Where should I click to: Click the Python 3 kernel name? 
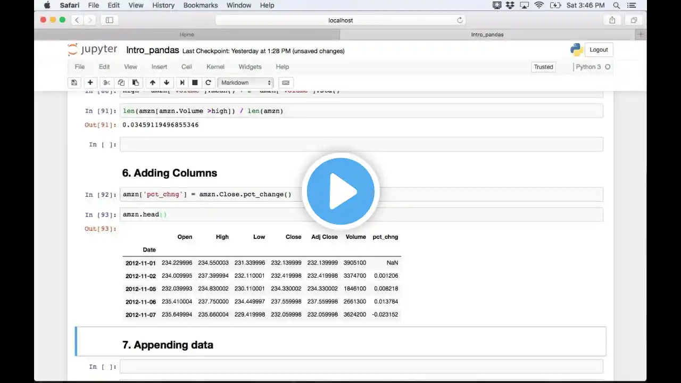[588, 67]
